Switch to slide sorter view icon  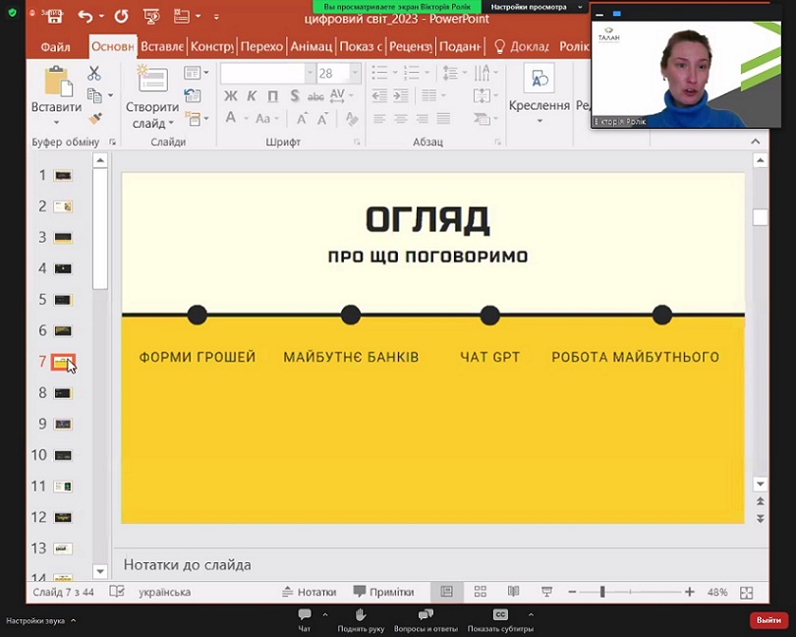(481, 592)
